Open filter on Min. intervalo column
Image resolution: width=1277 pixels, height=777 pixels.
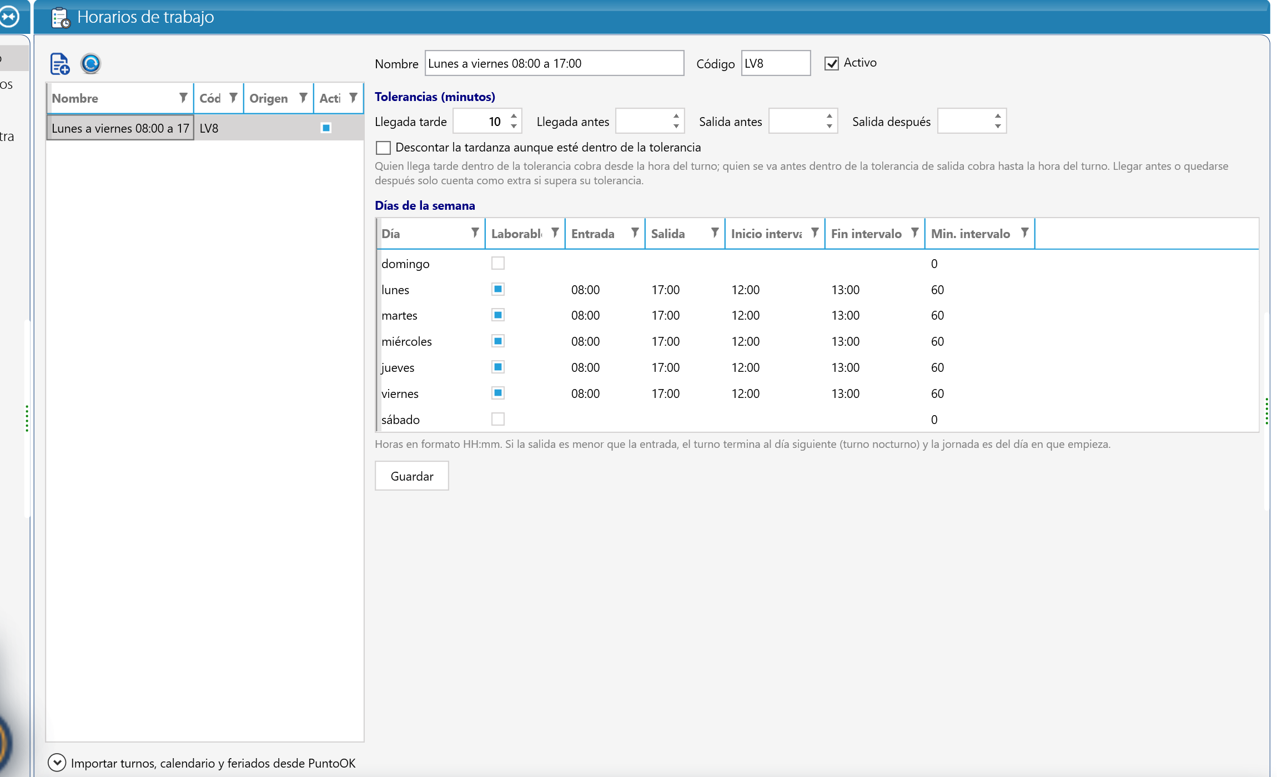(1025, 233)
